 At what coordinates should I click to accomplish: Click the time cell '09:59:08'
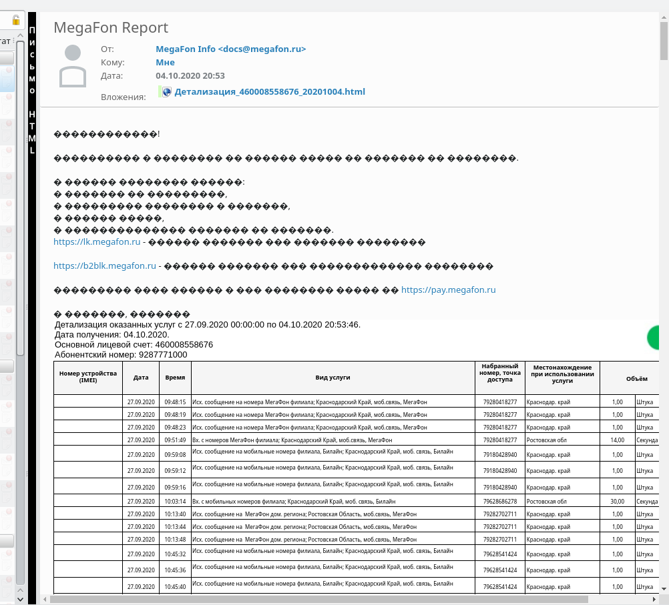point(175,454)
